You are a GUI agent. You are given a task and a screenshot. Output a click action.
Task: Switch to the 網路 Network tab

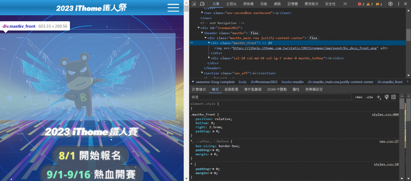(x=277, y=4)
